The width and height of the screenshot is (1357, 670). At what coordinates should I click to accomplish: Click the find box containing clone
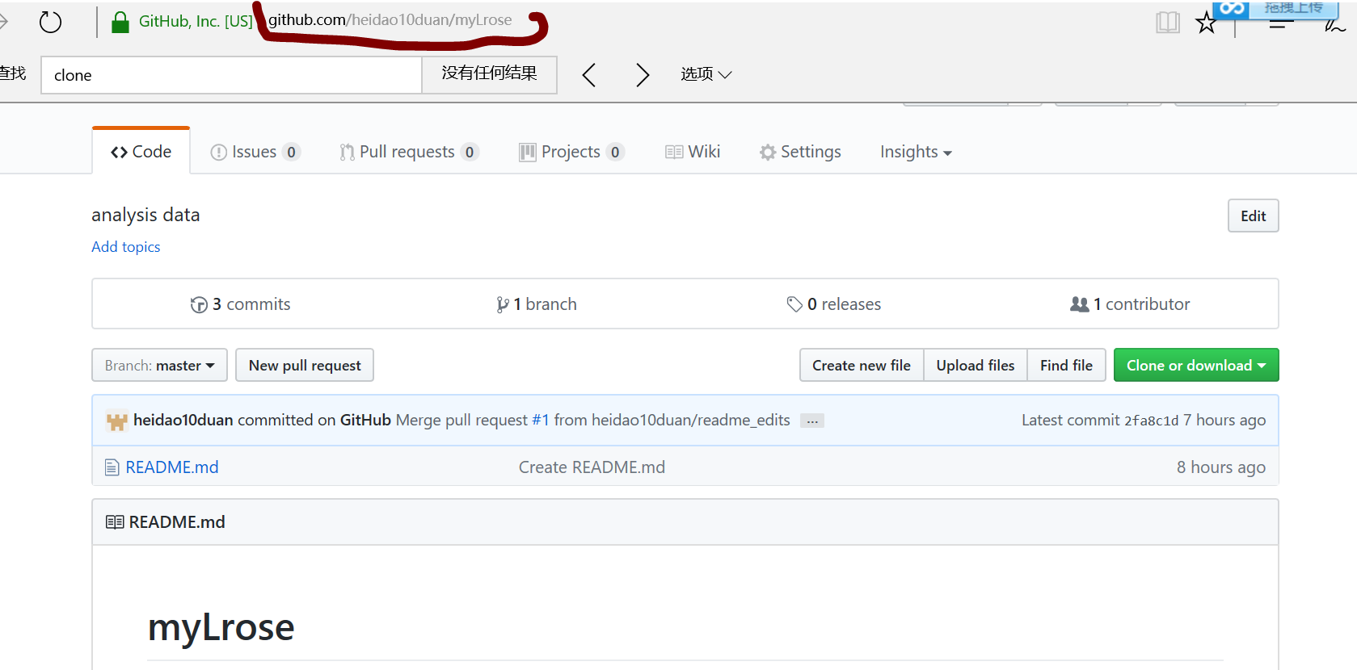pos(231,75)
